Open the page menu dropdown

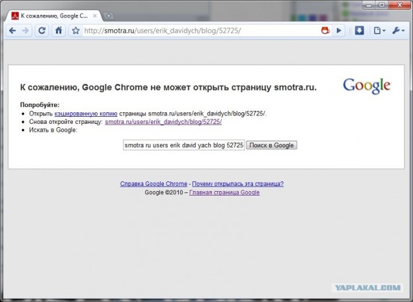pos(379,31)
